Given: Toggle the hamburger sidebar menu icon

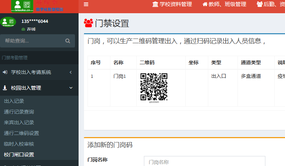Looking at the screenshot, I should coord(86,4).
